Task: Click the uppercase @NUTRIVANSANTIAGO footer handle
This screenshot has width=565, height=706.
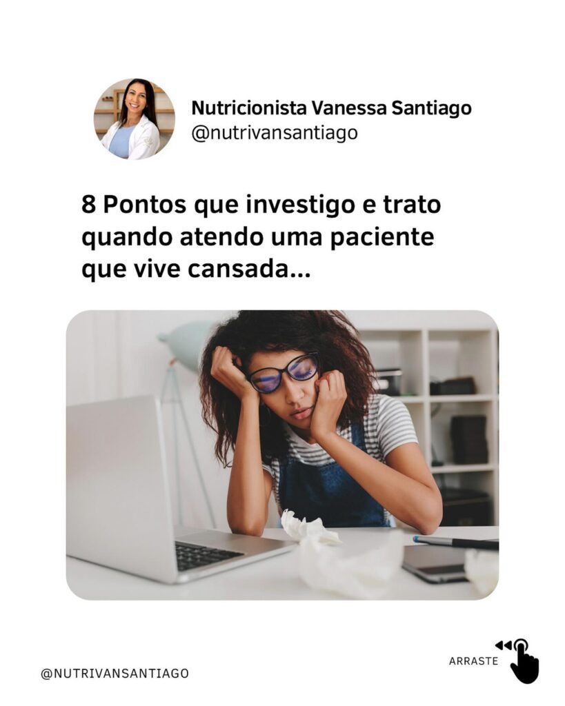Action: click(x=115, y=674)
